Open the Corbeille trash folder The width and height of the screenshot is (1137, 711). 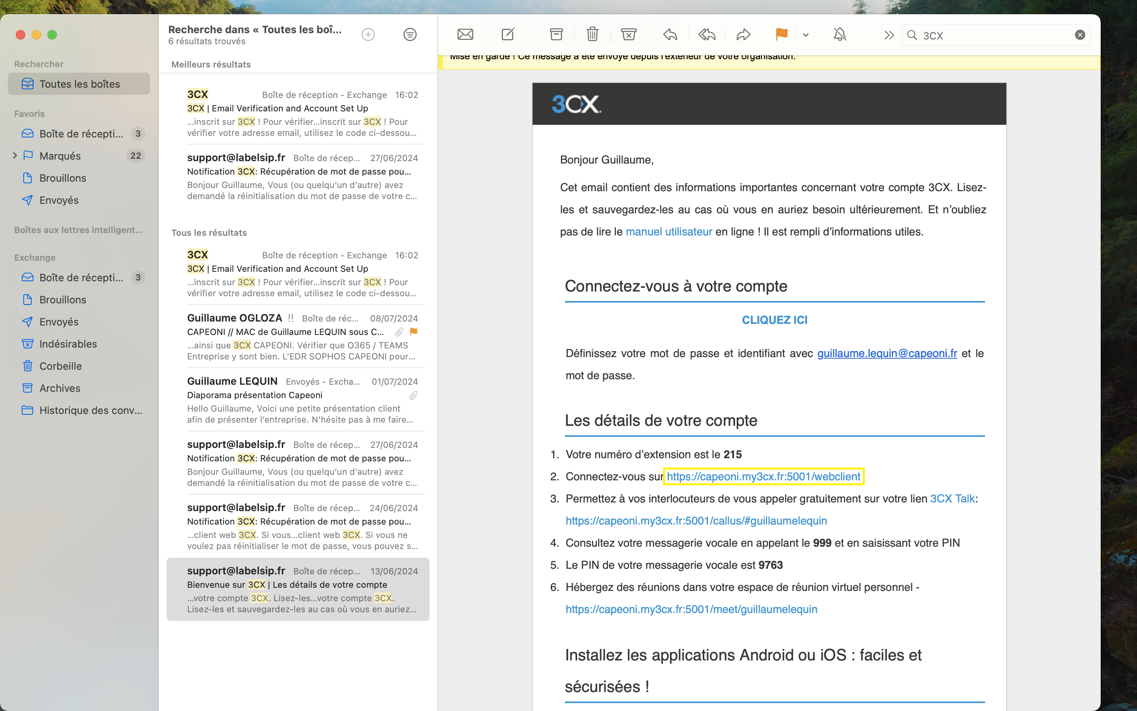tap(79, 366)
